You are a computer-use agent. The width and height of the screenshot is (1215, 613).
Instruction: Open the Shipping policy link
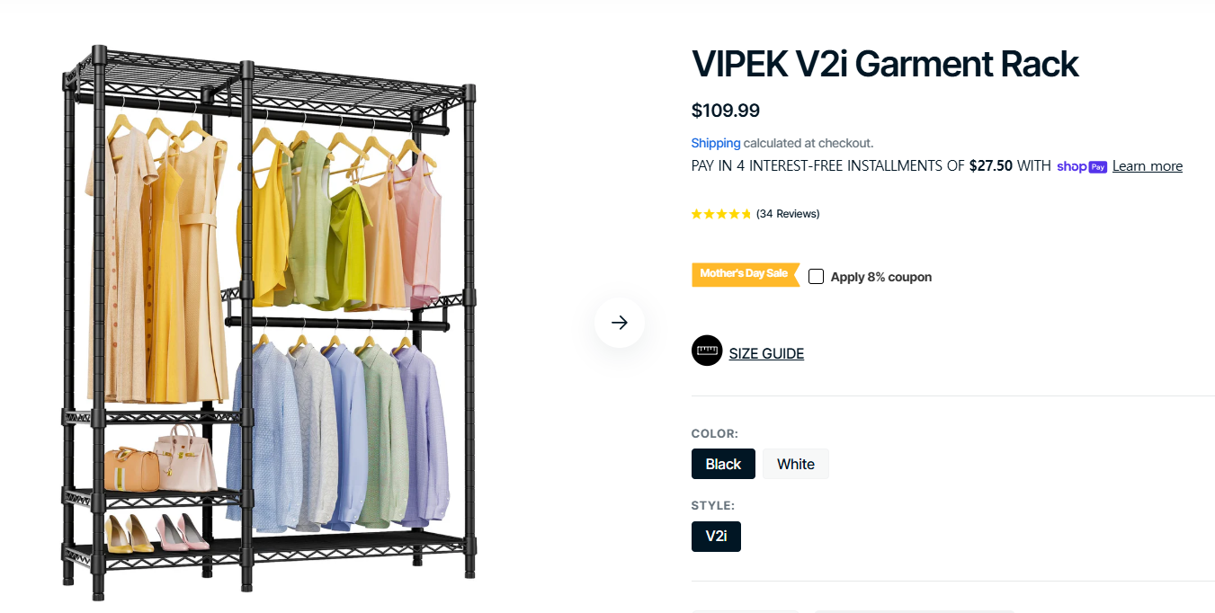pyautogui.click(x=716, y=143)
